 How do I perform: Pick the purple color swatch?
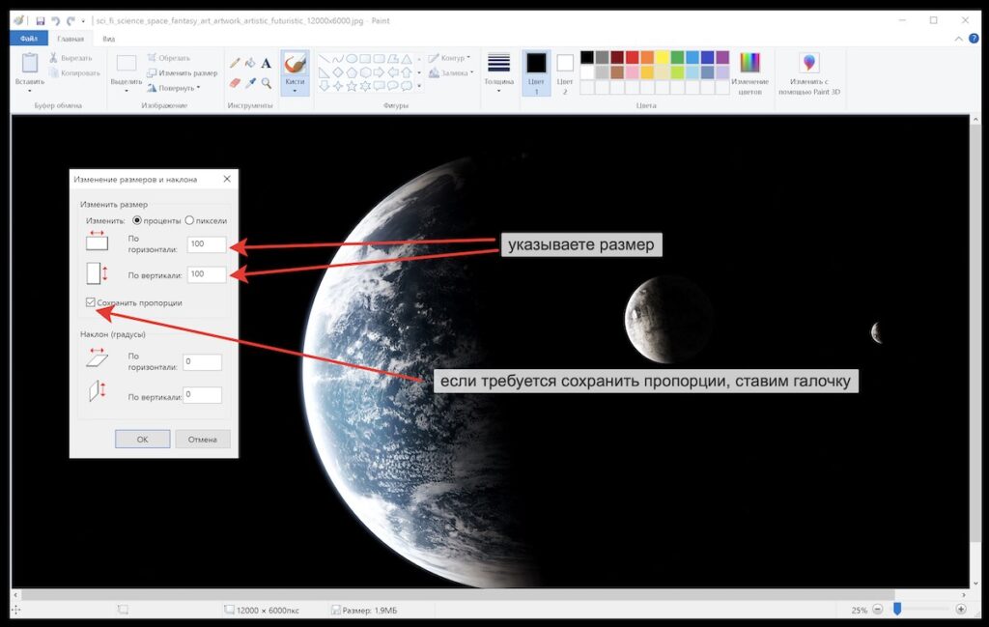point(722,57)
